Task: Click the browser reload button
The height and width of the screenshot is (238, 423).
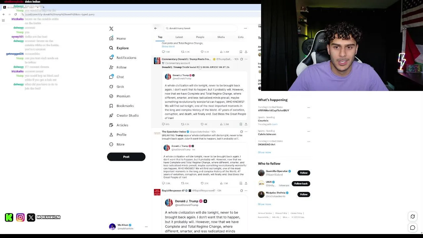Action: [x=15, y=15]
